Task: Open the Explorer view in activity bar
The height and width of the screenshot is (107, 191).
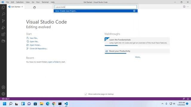Action: 3,8
